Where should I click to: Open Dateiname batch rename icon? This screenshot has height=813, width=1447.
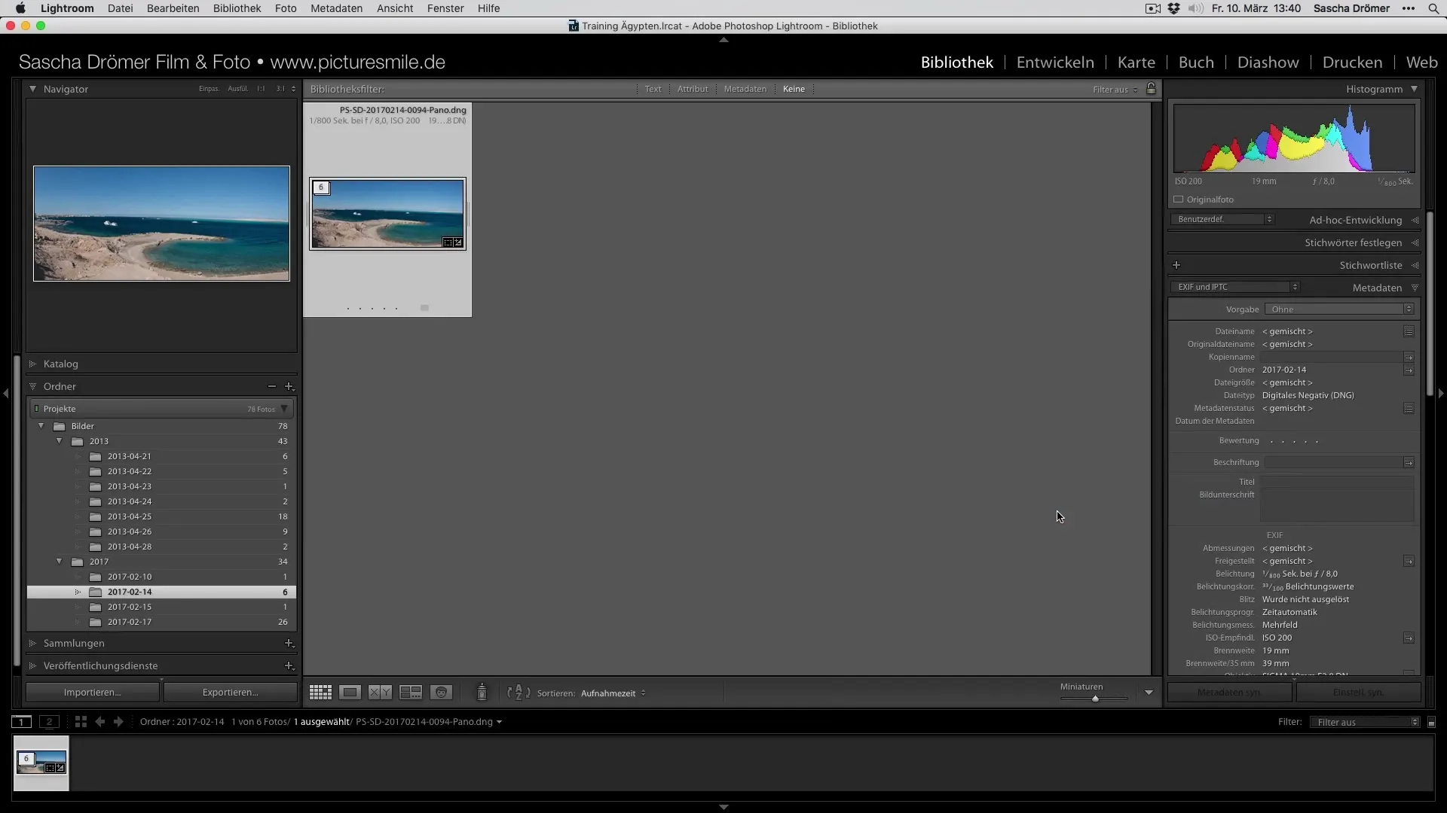point(1409,331)
